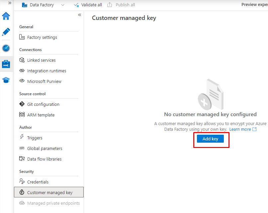Viewport: 268px width, 213px height.
Task: Open the Monitor gauge icon
Action: coord(6,48)
